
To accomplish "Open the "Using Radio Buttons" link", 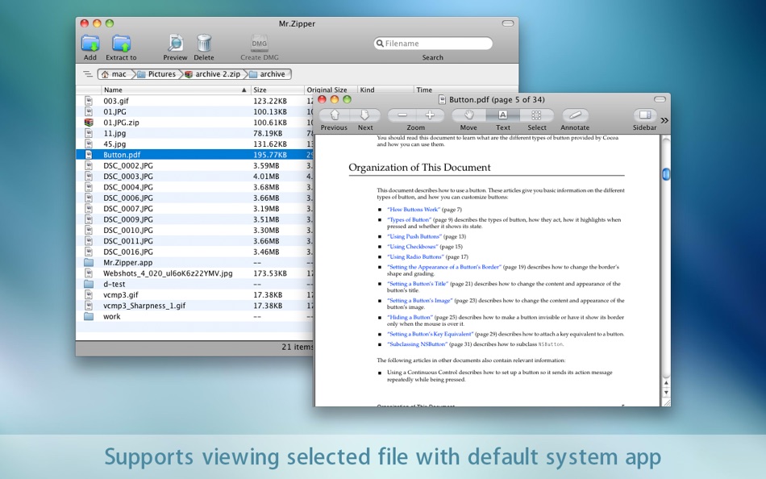I will click(x=416, y=257).
